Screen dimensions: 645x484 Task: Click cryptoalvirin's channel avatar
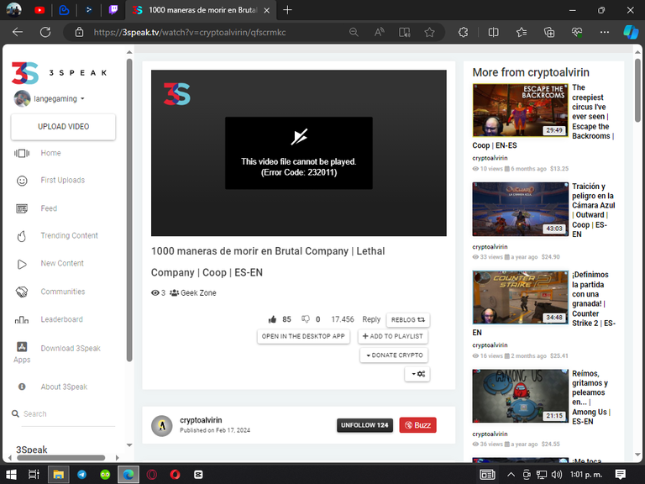[161, 425]
